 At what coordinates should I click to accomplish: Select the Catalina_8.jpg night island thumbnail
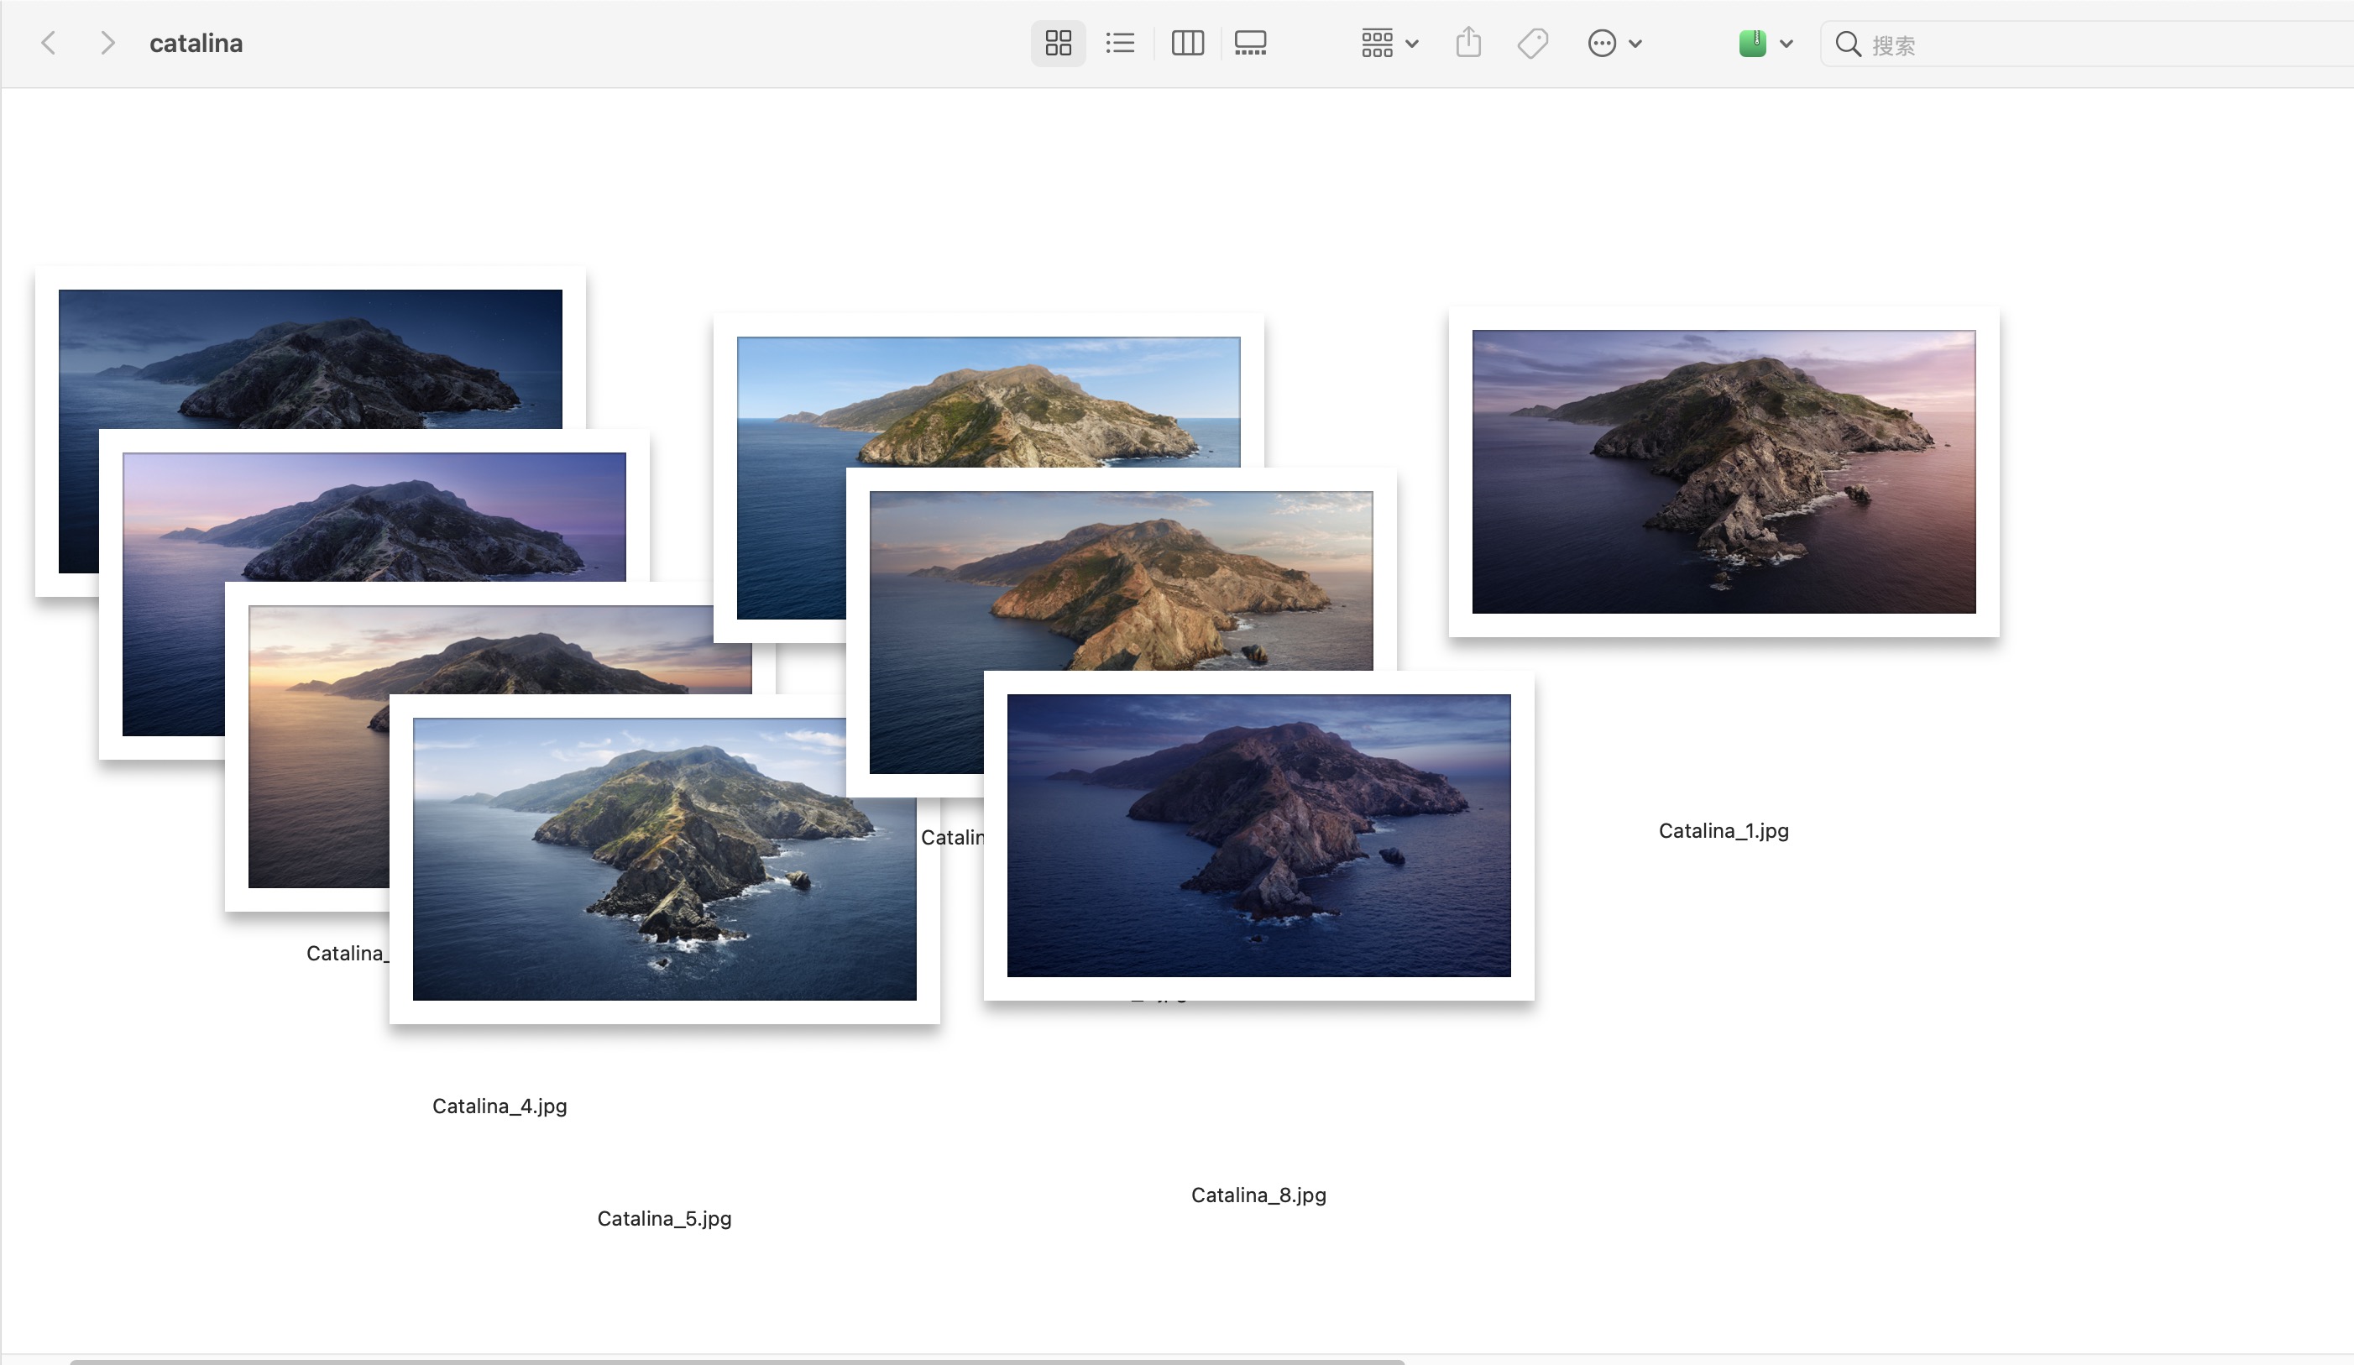pyautogui.click(x=1258, y=835)
